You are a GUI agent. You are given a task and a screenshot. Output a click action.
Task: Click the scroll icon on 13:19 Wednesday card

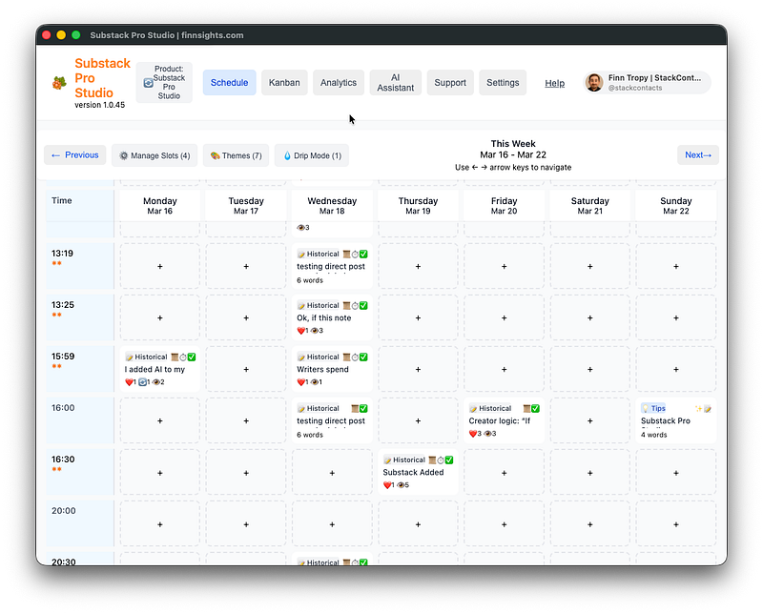pyautogui.click(x=346, y=254)
